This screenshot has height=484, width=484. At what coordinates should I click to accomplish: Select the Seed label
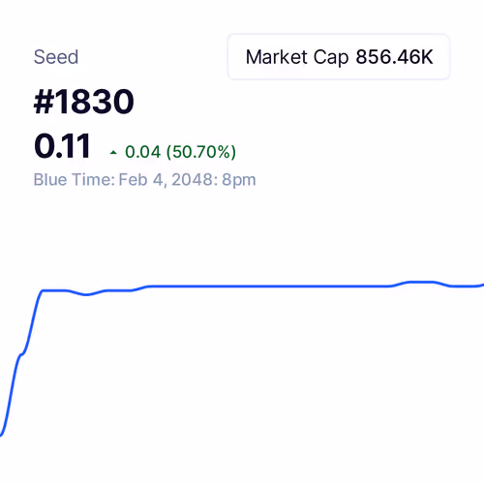56,57
